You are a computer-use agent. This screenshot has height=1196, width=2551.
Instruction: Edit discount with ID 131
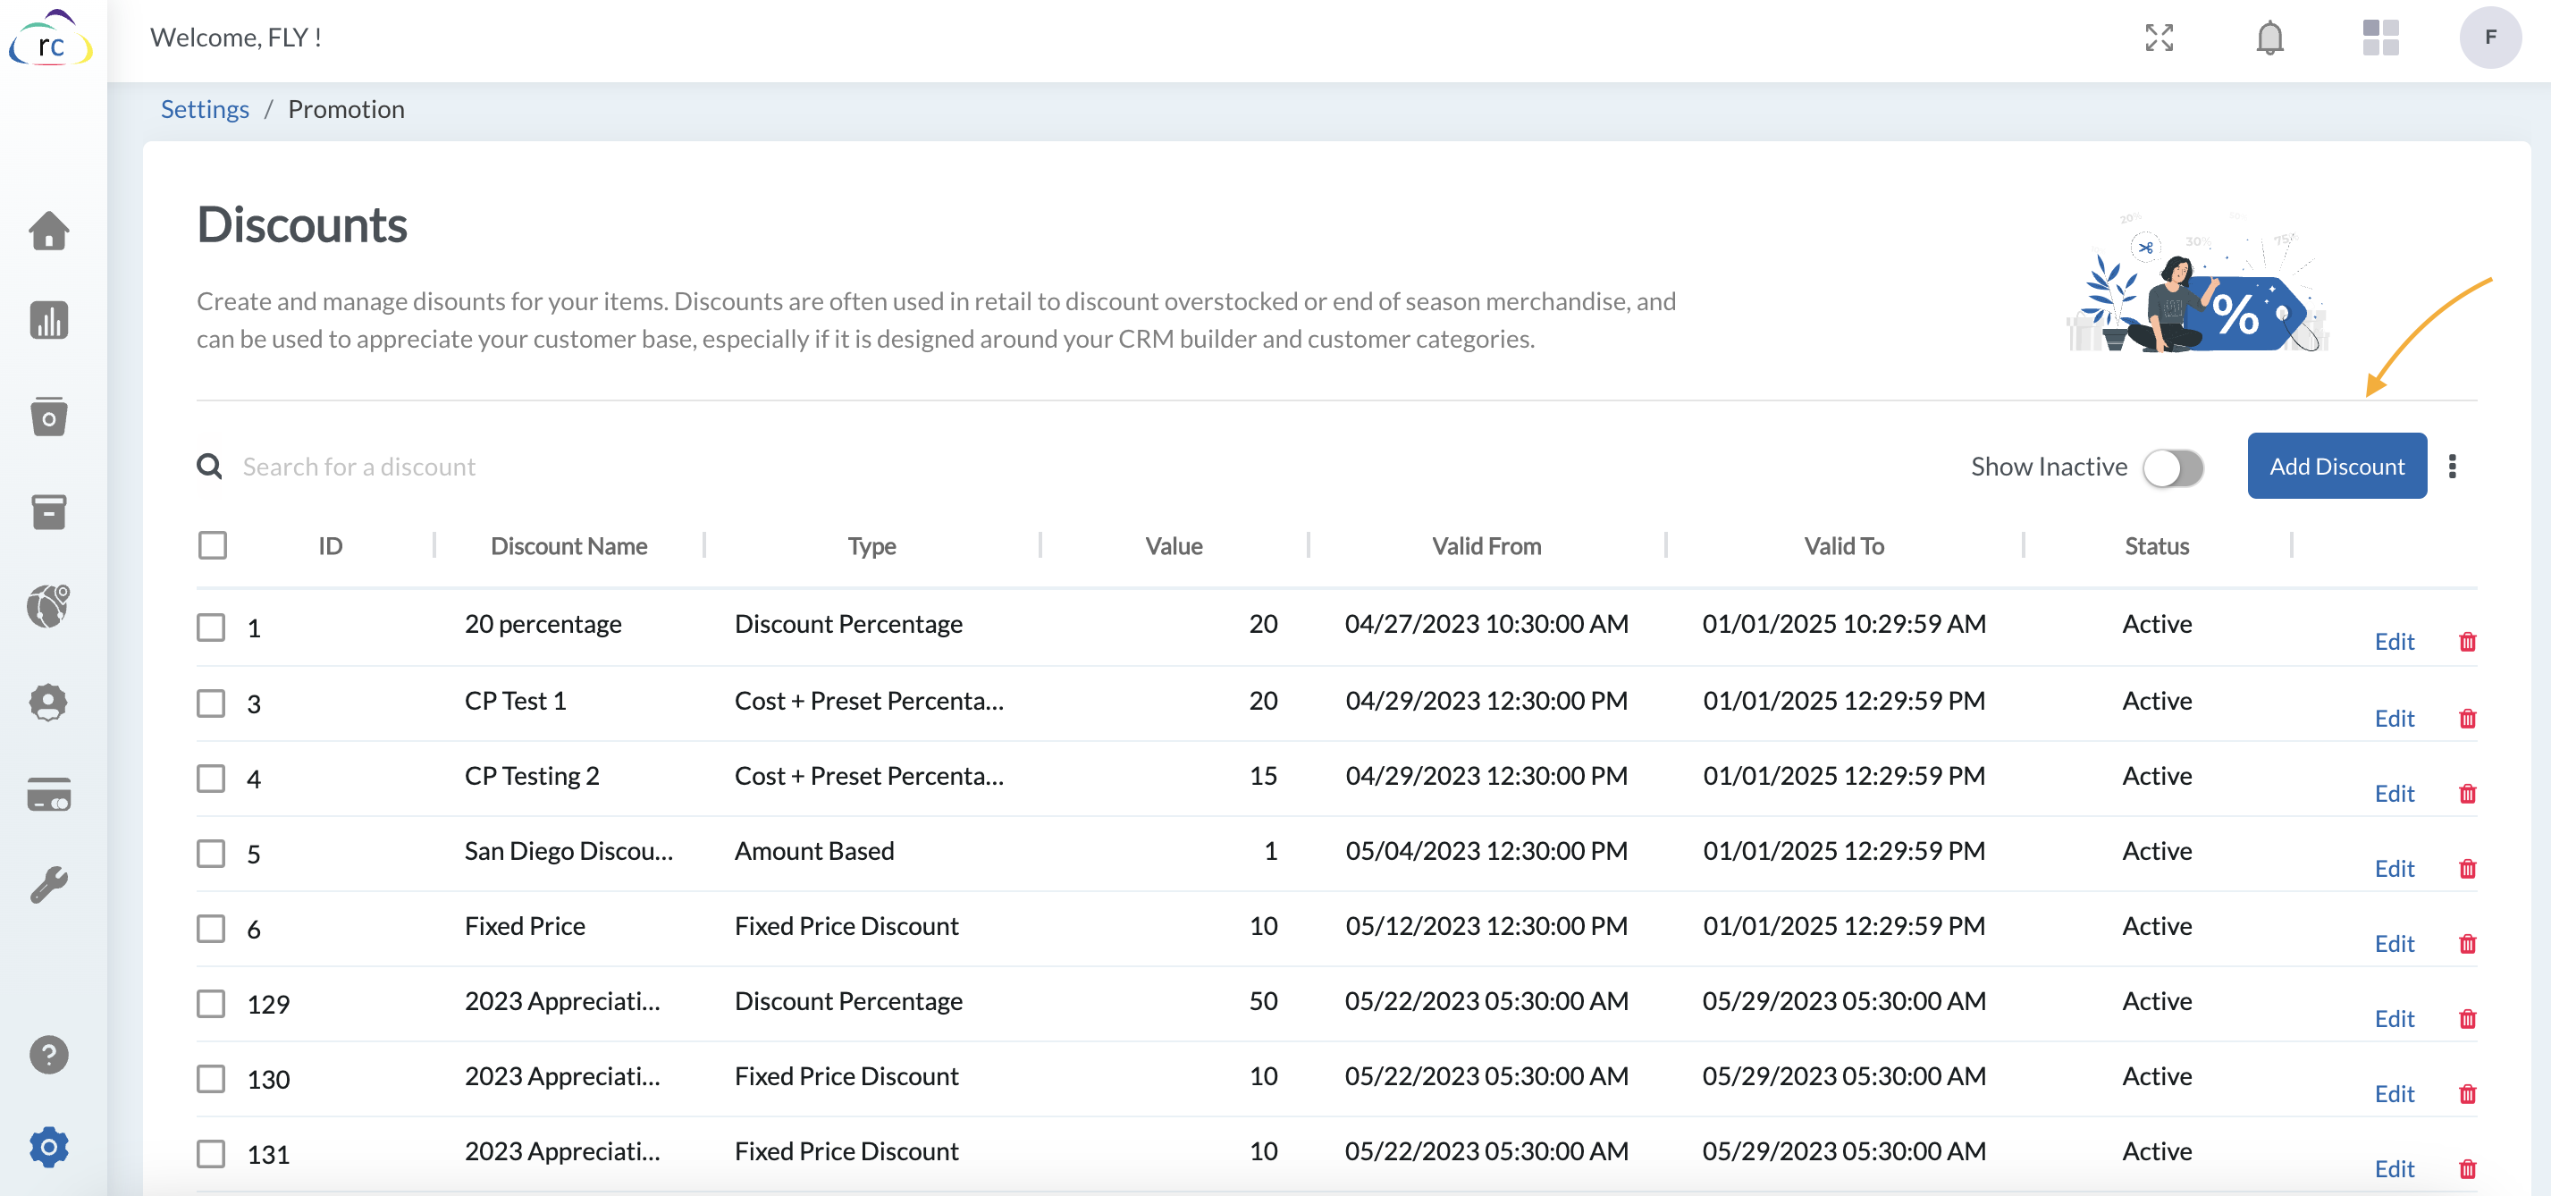(x=2394, y=1169)
